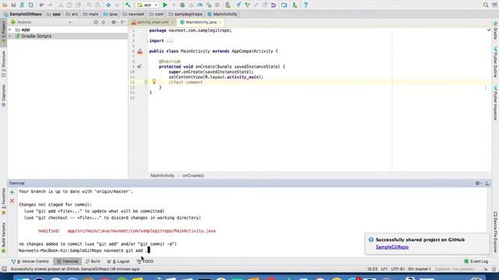This screenshot has width=499, height=280.
Task: Open the TODO tool window tab
Action: click(145, 261)
